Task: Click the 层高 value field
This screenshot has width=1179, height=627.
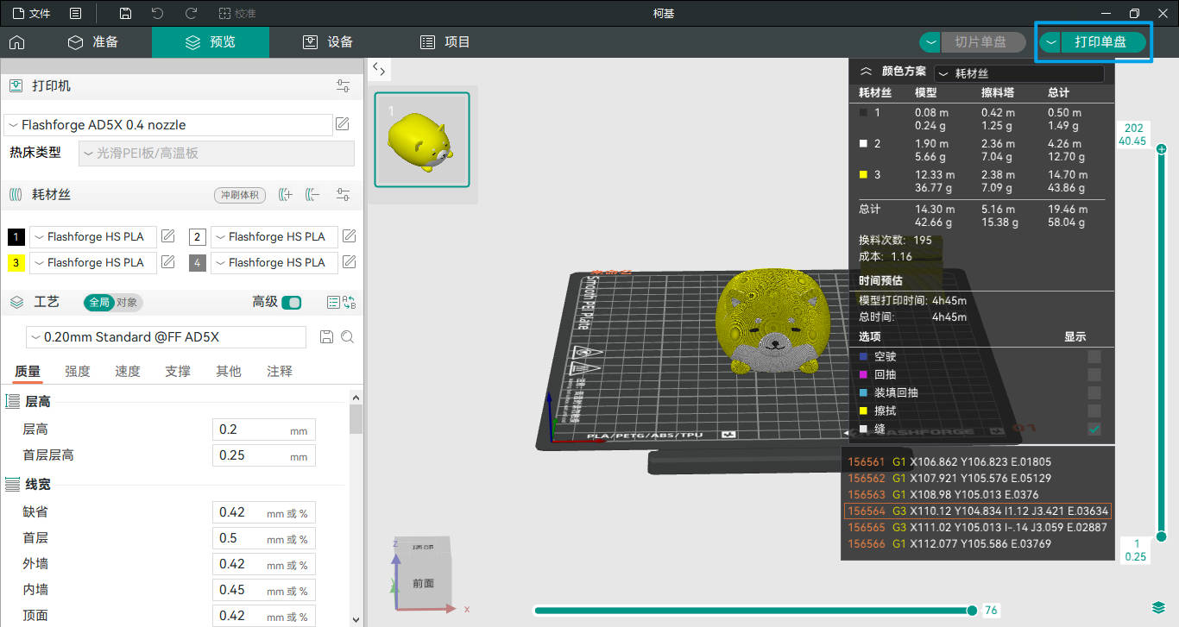Action: point(264,429)
